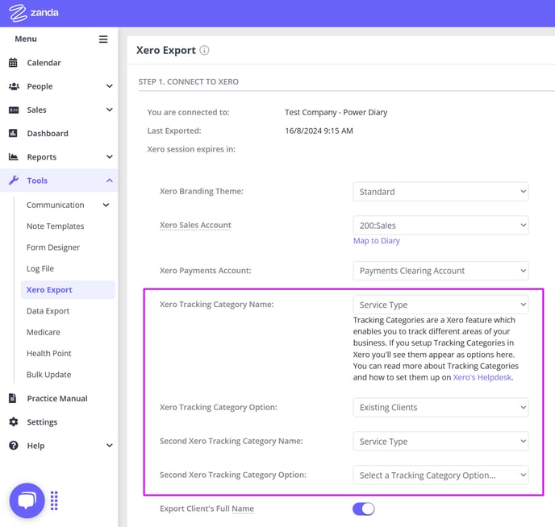Open the Xero Branding Theme dropdown
Viewport: 555px width, 527px height.
coord(440,192)
